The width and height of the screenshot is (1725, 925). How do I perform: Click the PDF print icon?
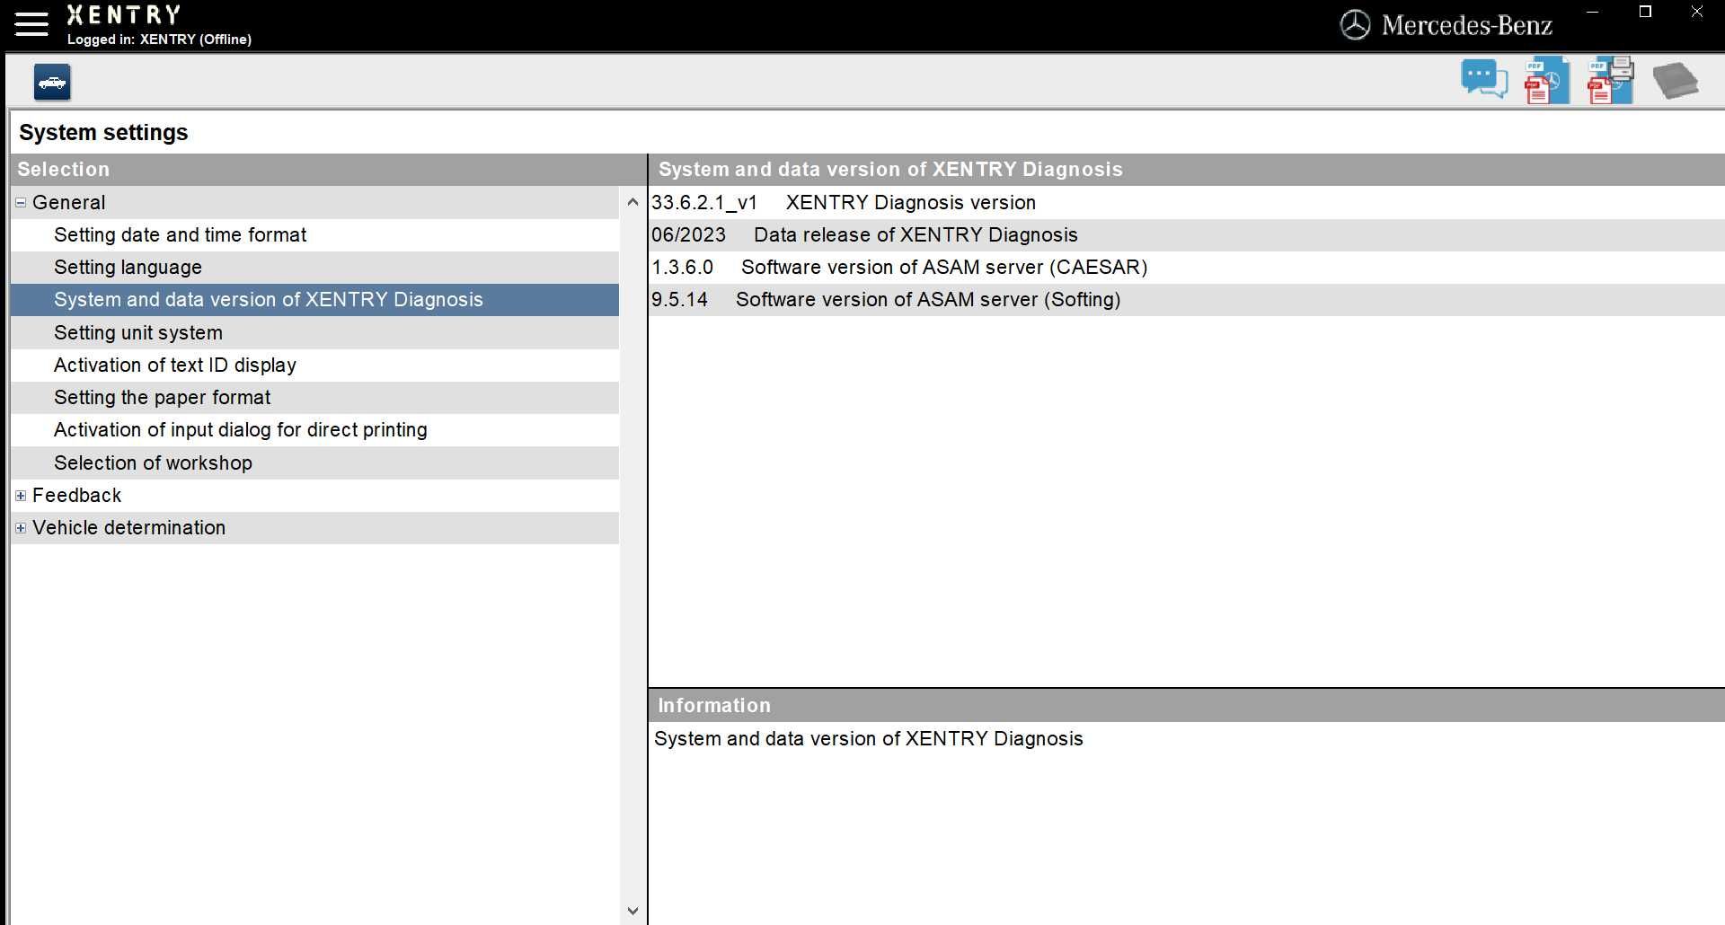[1610, 80]
